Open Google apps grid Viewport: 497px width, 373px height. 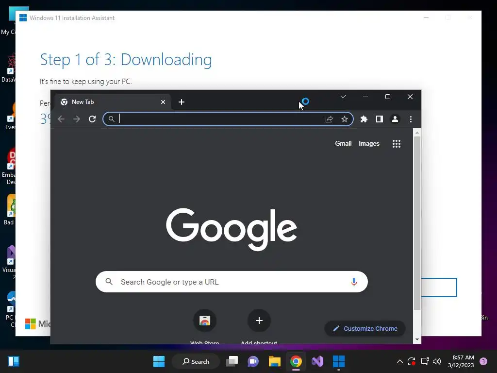(x=397, y=144)
